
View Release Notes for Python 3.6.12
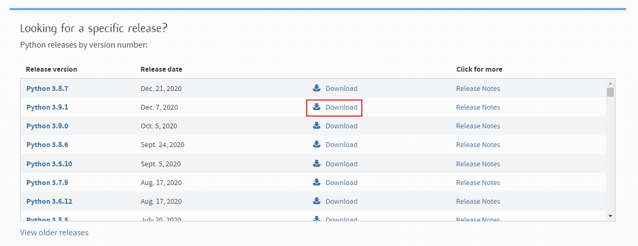[x=478, y=201]
